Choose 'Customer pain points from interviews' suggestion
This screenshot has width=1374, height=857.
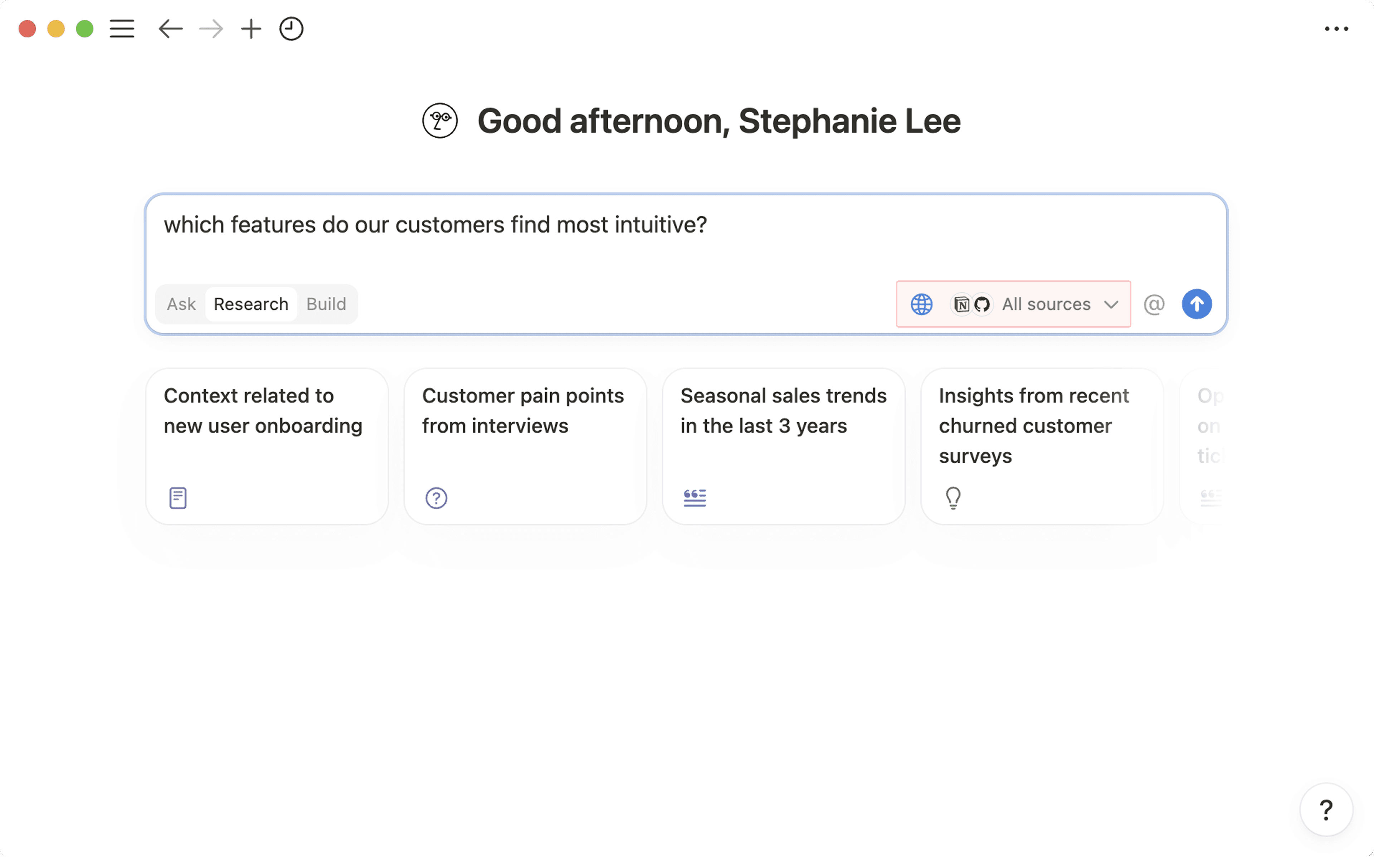[525, 446]
